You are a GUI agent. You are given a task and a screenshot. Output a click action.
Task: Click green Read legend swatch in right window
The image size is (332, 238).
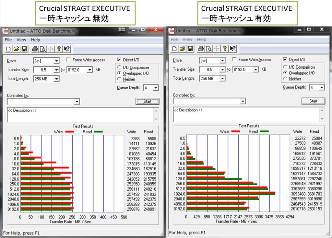click(x=264, y=131)
